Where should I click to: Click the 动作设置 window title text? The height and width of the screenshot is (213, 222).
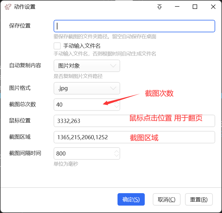25,7
